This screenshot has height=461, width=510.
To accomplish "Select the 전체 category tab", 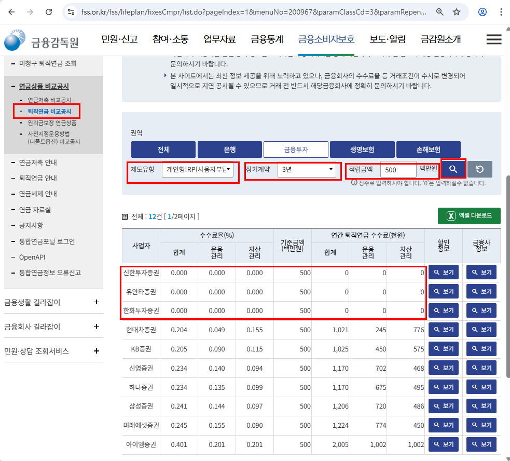I will point(163,149).
